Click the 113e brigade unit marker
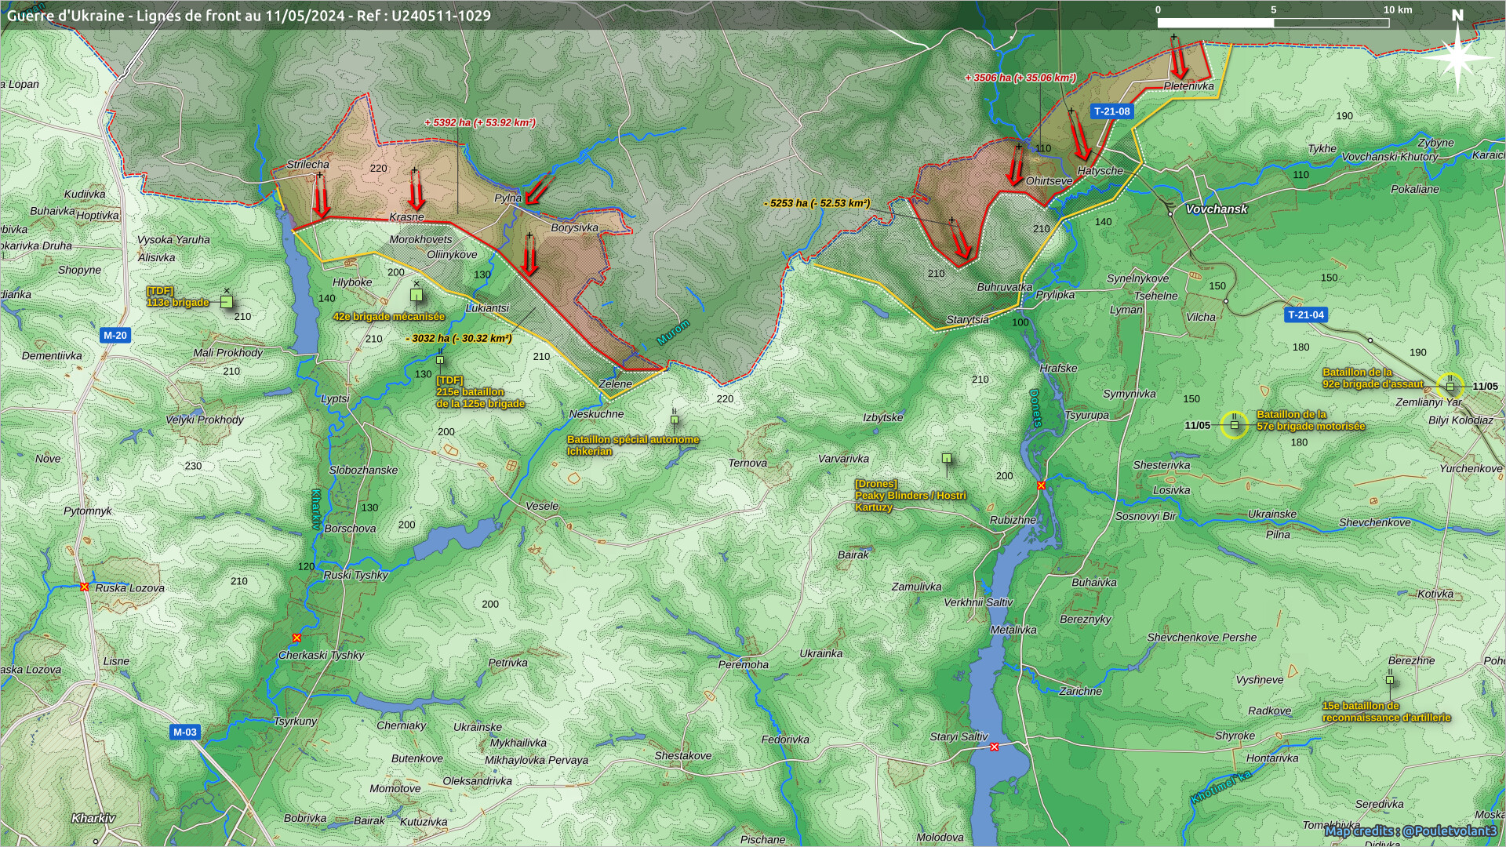The height and width of the screenshot is (847, 1506). [x=227, y=302]
